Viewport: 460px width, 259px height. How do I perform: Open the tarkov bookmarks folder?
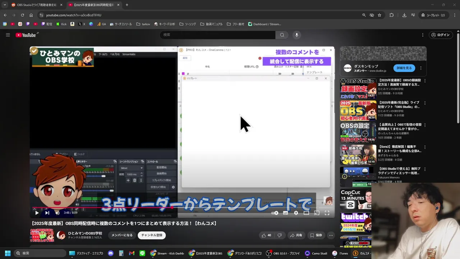point(143,24)
